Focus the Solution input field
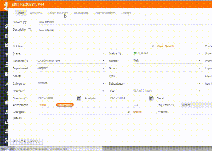Screen dimensions: 212x151 point(94,46)
